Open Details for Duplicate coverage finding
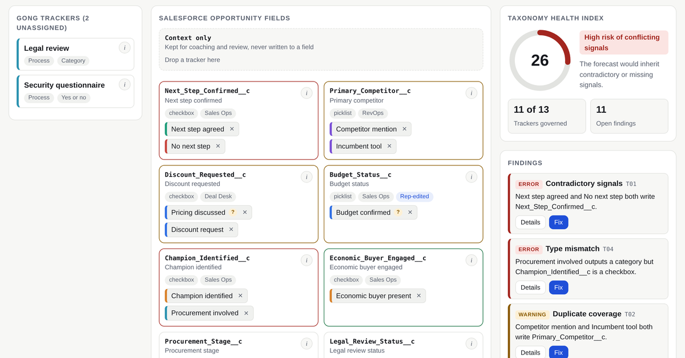 click(x=530, y=352)
